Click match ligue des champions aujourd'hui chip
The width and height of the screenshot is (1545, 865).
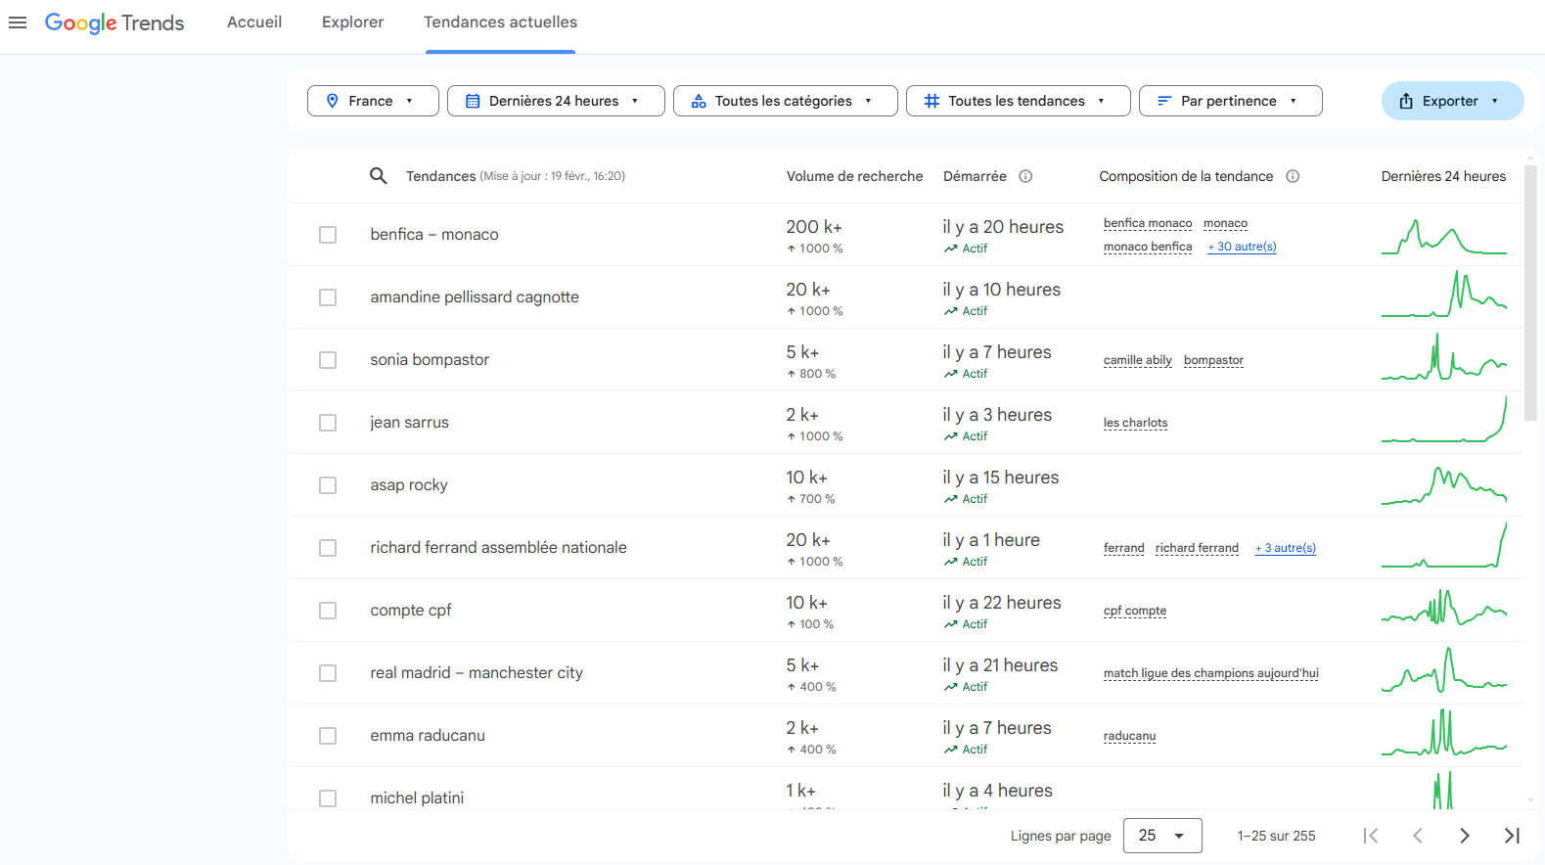click(x=1211, y=673)
